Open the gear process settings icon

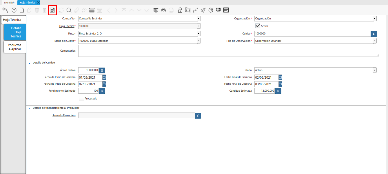(x=211, y=10)
